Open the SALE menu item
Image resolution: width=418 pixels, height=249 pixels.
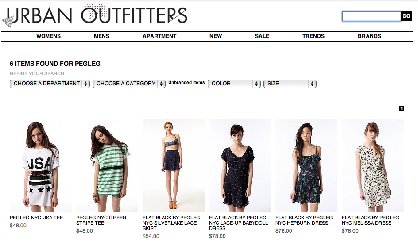coord(262,36)
